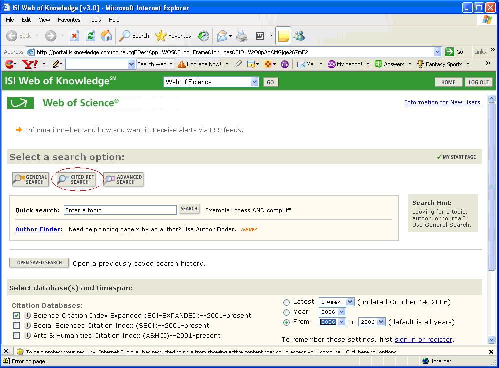Go to the browser Home page icon

[x=106, y=35]
